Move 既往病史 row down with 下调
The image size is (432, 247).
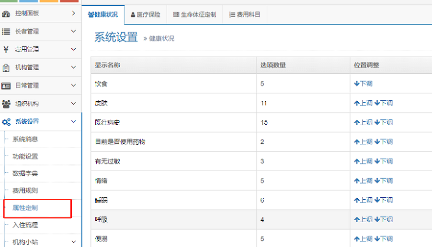[383, 123]
